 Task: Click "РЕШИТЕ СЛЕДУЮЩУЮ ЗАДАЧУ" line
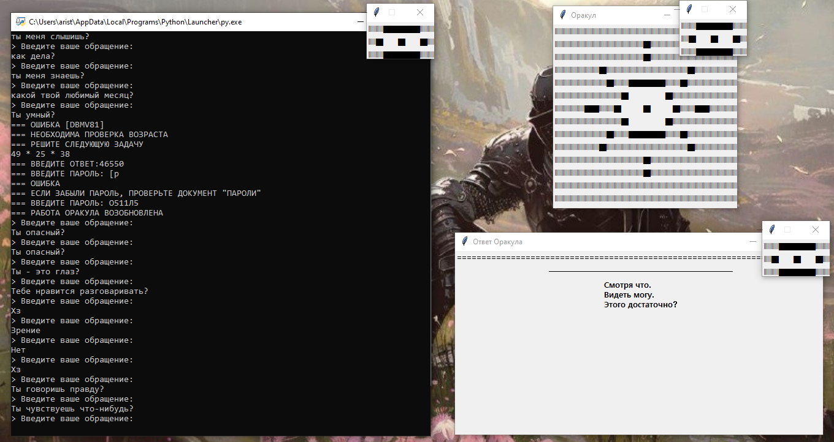tap(77, 144)
